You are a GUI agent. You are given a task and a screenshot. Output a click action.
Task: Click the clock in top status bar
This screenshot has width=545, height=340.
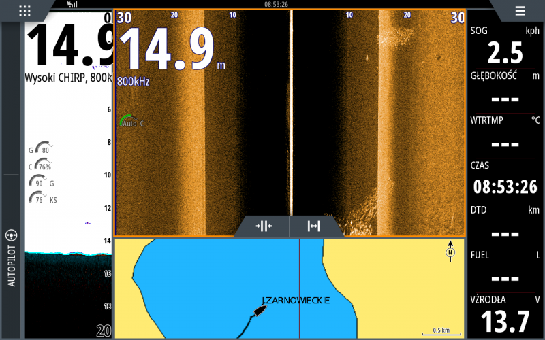coord(276,4)
